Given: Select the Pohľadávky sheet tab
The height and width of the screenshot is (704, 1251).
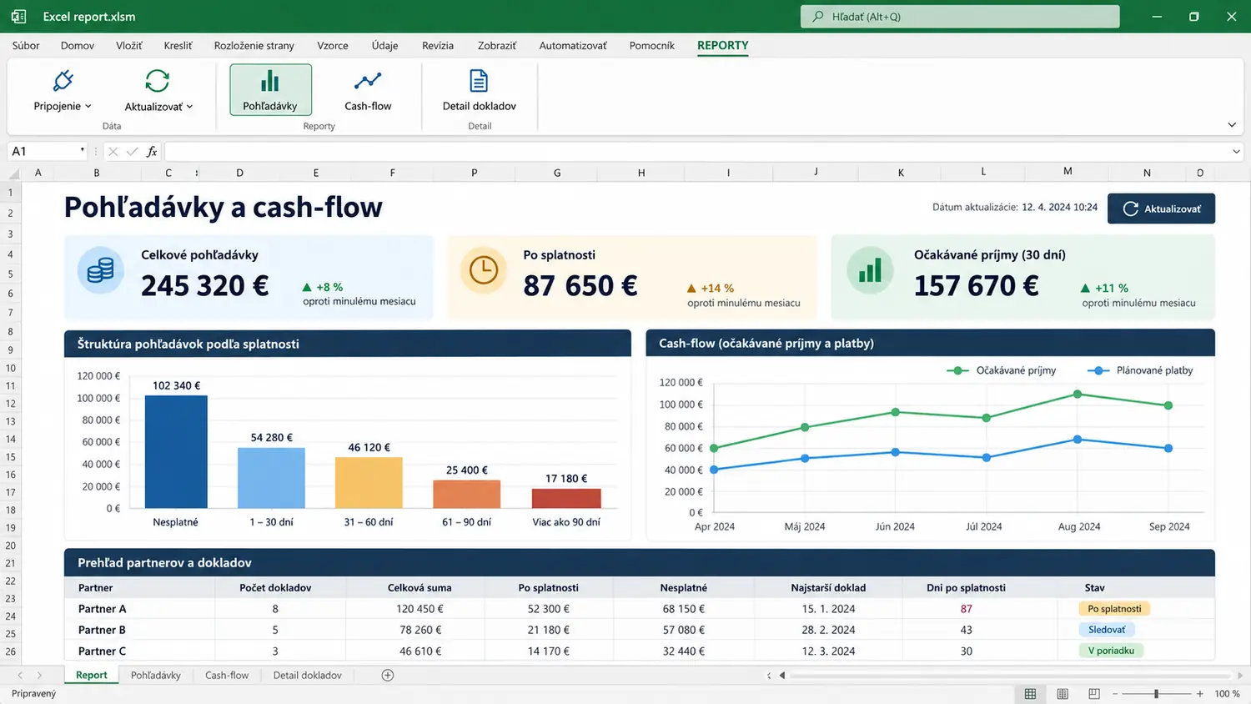Looking at the screenshot, I should coord(156,675).
